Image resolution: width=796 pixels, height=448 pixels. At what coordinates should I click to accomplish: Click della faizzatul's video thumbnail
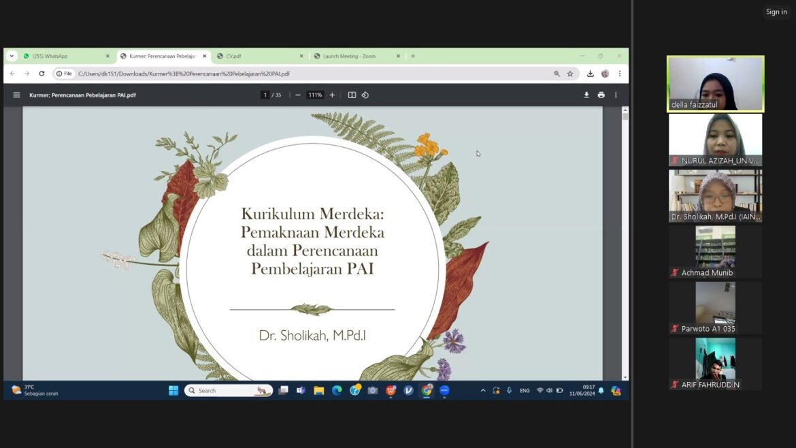coord(715,82)
